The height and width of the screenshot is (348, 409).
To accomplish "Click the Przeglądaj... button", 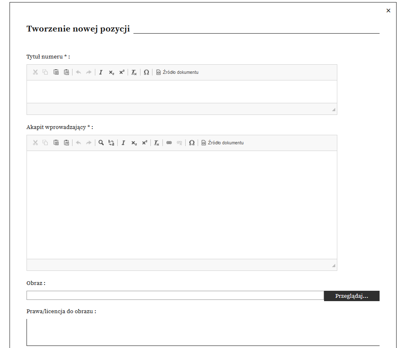I will [351, 296].
